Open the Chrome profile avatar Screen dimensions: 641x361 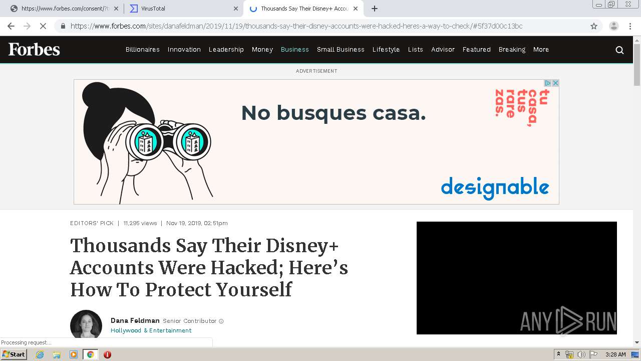point(613,26)
